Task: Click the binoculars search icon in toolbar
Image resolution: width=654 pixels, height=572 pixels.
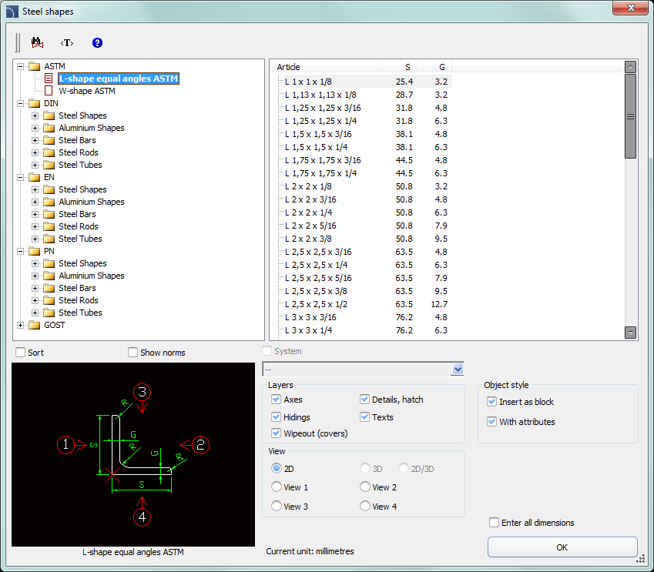Action: [37, 42]
